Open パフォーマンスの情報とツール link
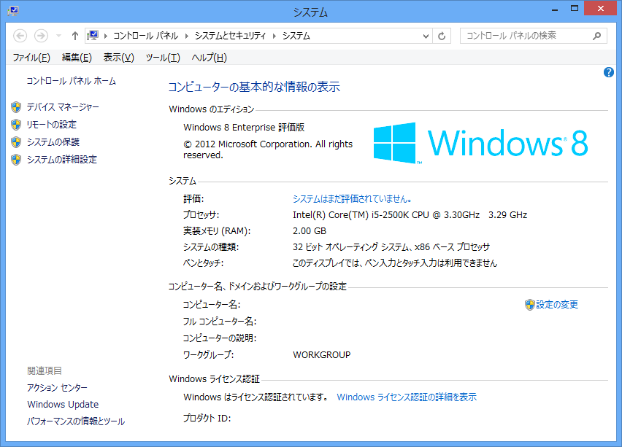 coord(76,421)
